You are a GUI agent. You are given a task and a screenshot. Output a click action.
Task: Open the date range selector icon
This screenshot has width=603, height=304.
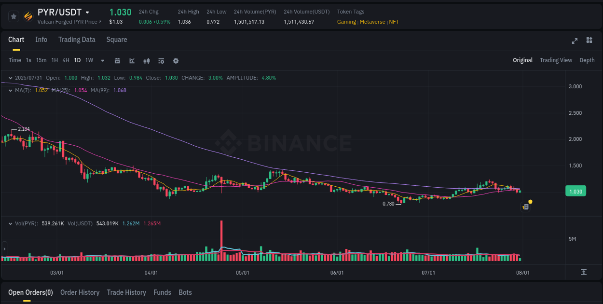click(117, 60)
